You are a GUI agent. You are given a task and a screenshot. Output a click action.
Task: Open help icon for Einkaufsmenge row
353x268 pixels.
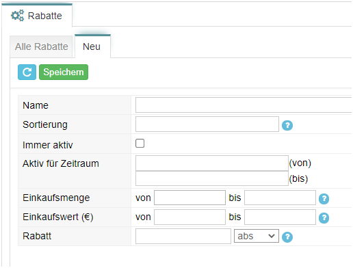pyautogui.click(x=324, y=199)
